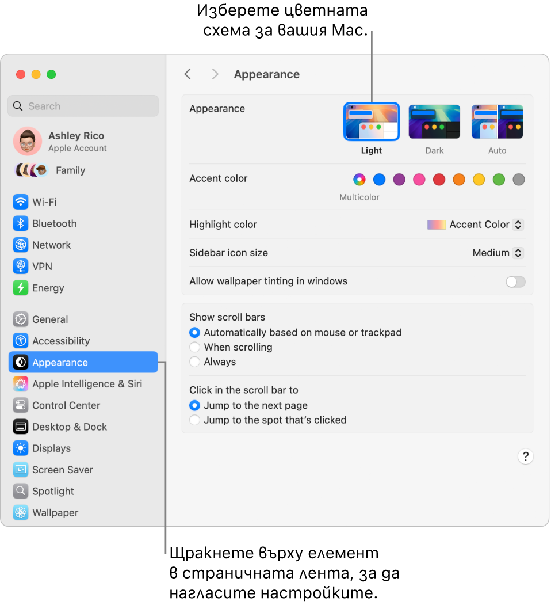The height and width of the screenshot is (605, 551).
Task: Open Wi-Fi settings icon in sidebar
Action: 21,202
